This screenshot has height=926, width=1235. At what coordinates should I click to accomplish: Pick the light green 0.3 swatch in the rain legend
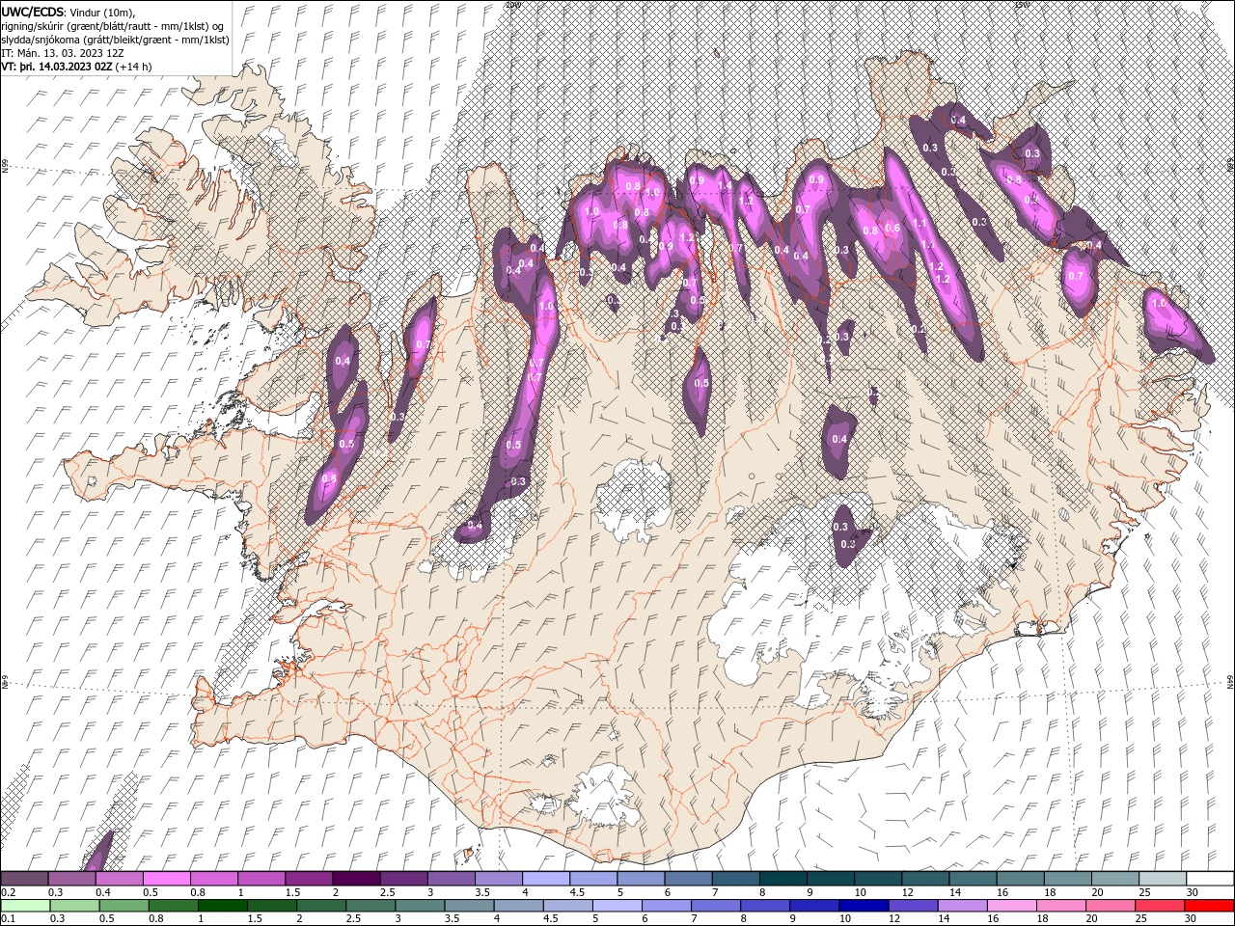76,905
